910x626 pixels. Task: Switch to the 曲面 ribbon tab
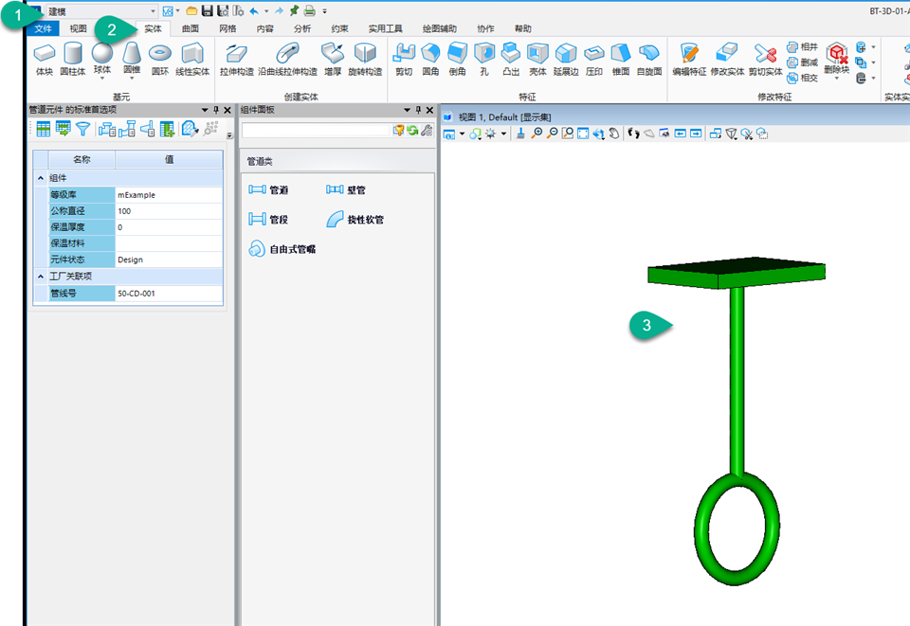click(x=191, y=28)
